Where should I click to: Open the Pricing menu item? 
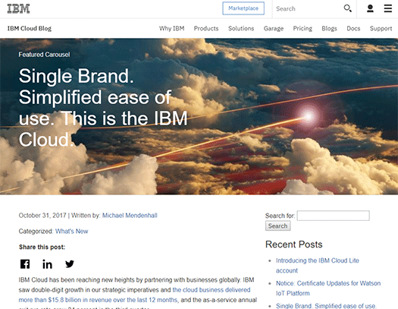[x=302, y=28]
